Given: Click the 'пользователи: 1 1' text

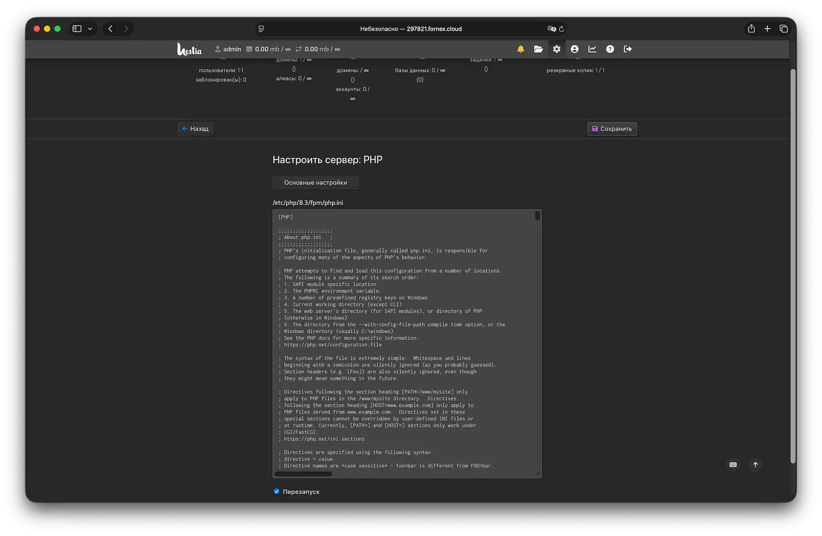Looking at the screenshot, I should 221,70.
